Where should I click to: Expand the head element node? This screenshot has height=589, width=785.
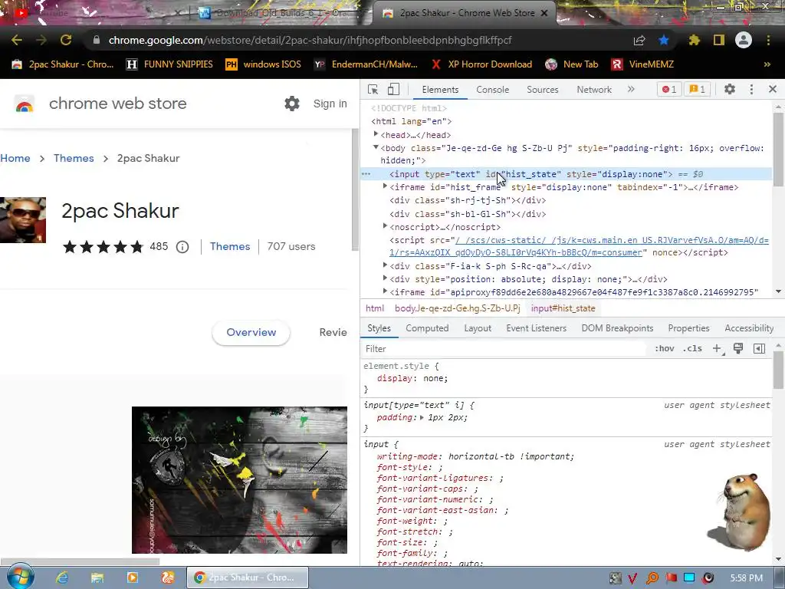point(376,134)
